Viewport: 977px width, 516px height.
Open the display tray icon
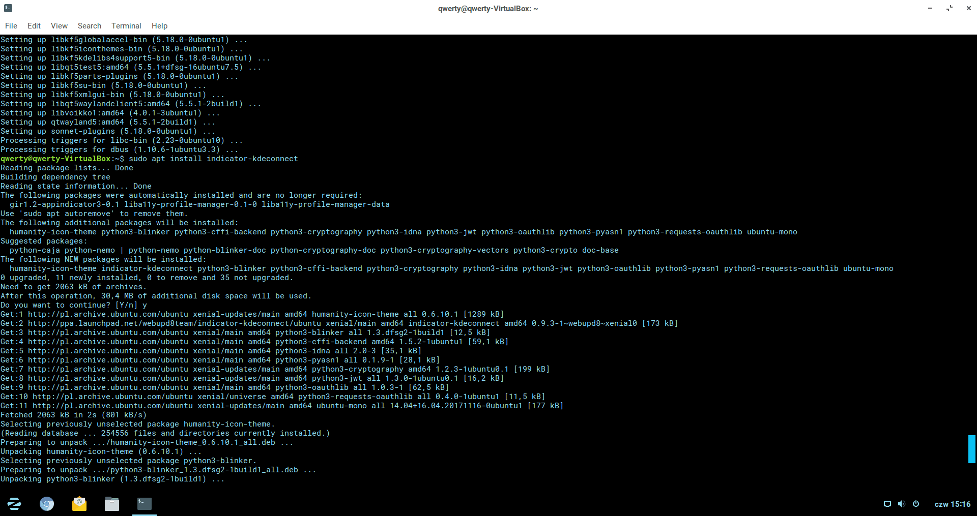(x=887, y=504)
